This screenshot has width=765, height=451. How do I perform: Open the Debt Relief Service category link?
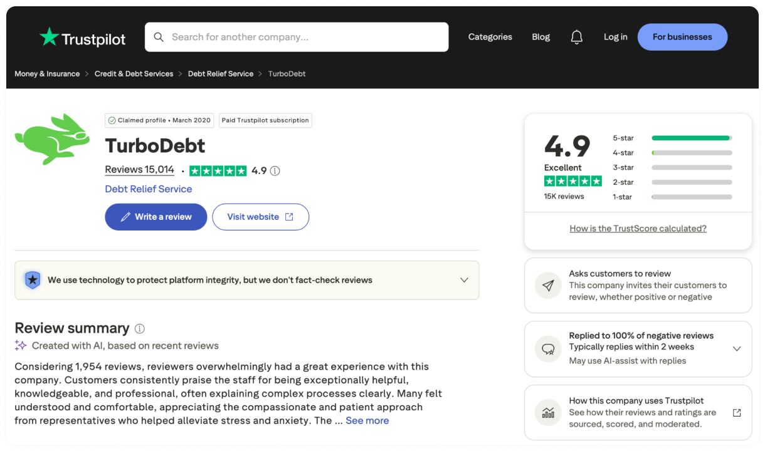click(x=149, y=189)
